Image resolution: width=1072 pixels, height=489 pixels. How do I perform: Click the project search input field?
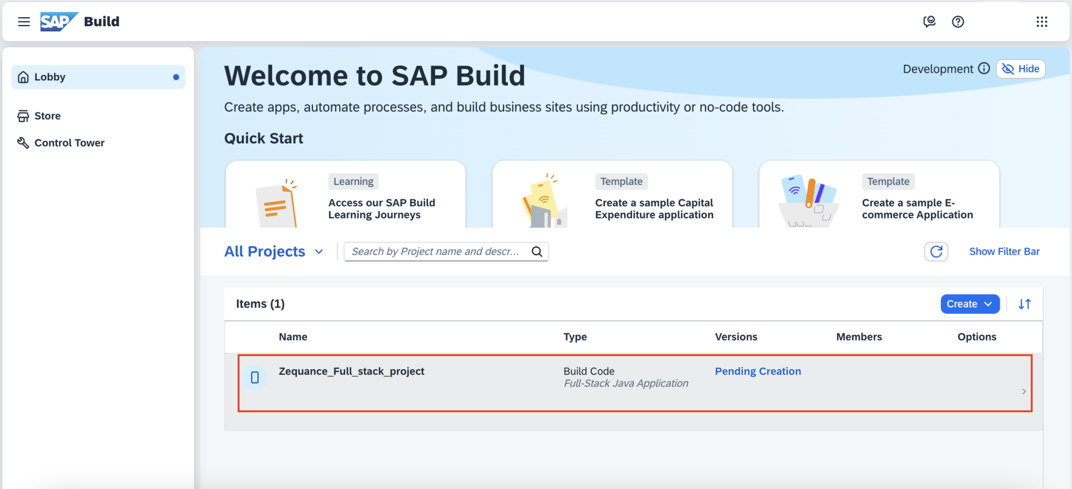point(440,251)
